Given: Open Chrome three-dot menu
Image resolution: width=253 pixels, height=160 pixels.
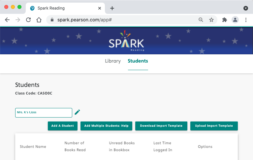Looking at the screenshot, I should click(x=246, y=20).
